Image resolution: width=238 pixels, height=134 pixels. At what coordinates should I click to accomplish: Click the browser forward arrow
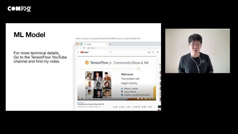pyautogui.click(x=81, y=48)
